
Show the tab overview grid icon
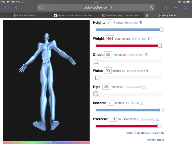(x=186, y=8)
